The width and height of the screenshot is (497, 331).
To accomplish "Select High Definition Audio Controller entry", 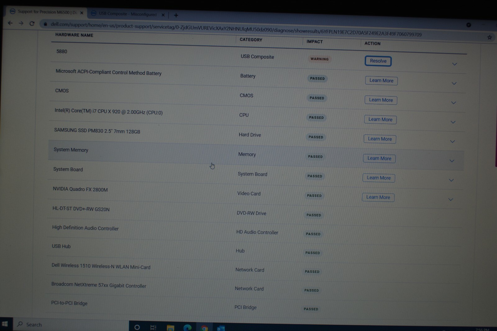I will [85, 228].
